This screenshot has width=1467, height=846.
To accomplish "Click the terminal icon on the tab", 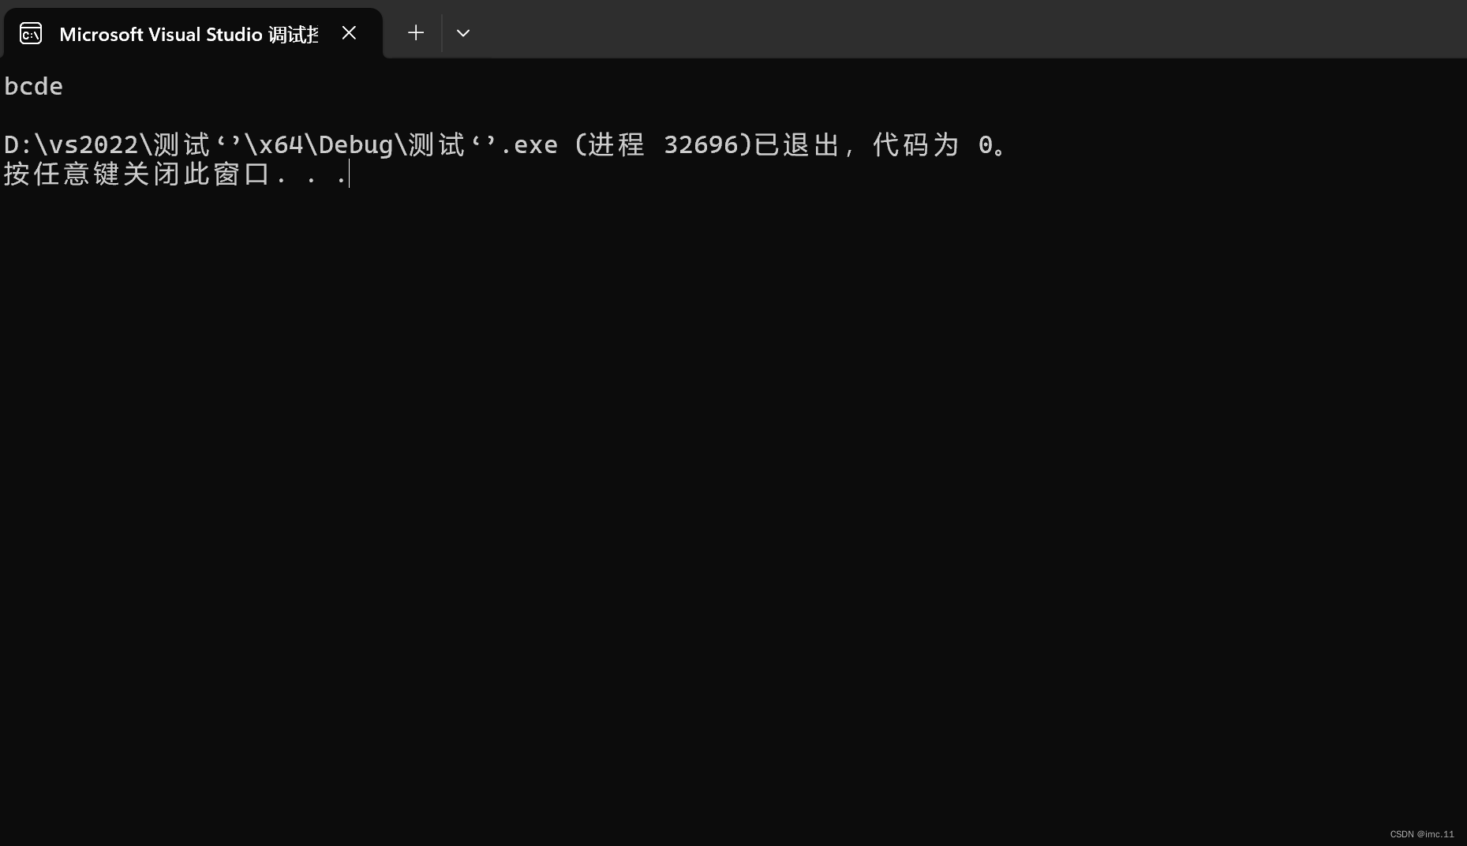I will (x=31, y=34).
